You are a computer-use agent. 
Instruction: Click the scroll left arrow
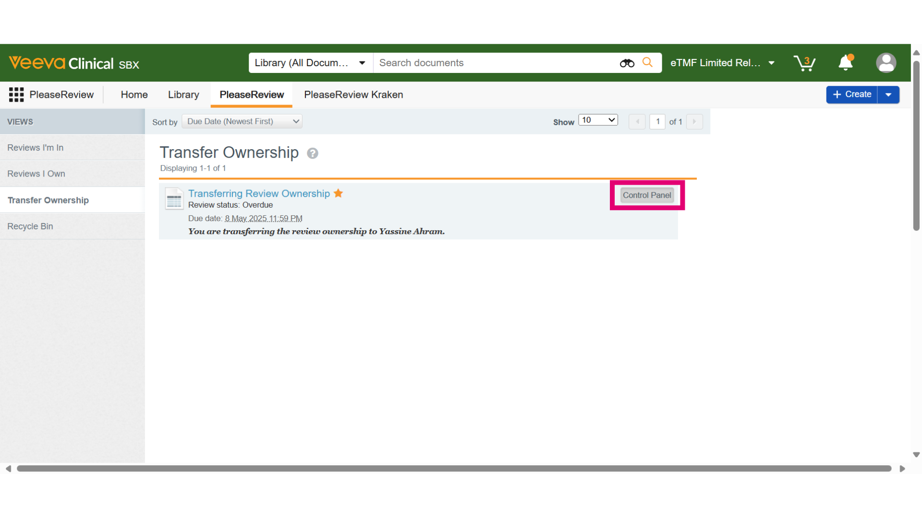8,469
